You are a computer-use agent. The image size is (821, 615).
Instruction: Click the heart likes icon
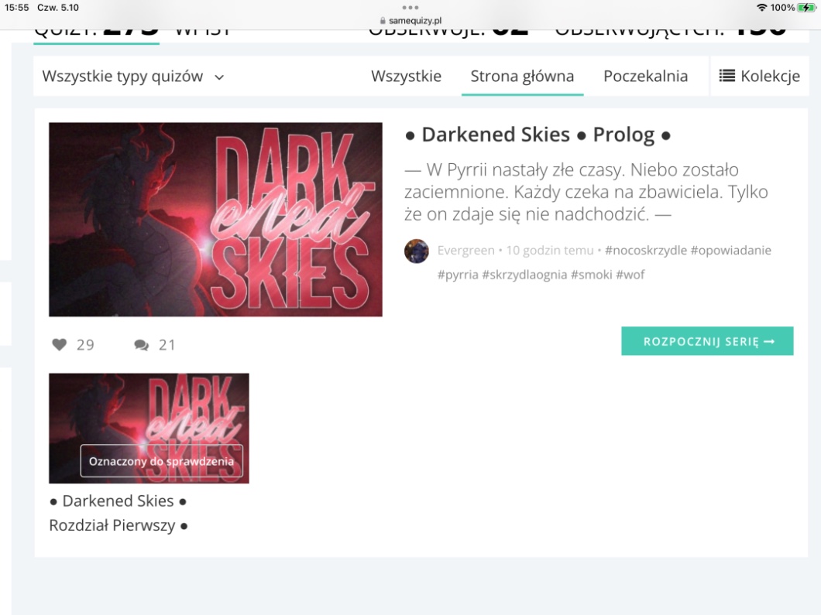coord(59,345)
